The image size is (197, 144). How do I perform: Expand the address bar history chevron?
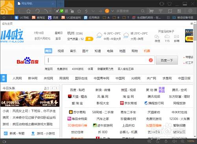pyautogui.click(x=93, y=11)
